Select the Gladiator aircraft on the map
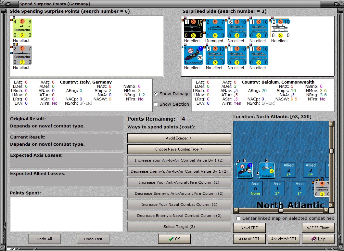Viewport: 344px width, 251px height. (267, 170)
